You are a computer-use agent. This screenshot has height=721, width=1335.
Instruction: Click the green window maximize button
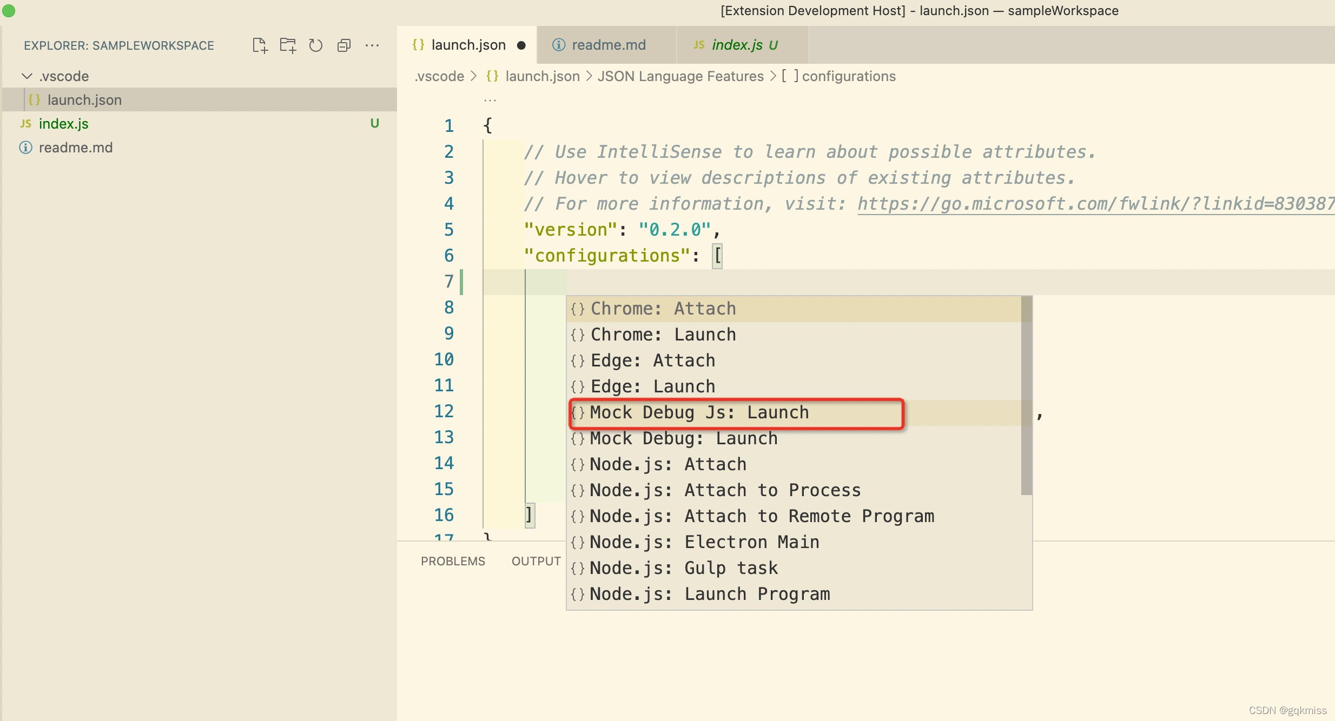pos(9,10)
